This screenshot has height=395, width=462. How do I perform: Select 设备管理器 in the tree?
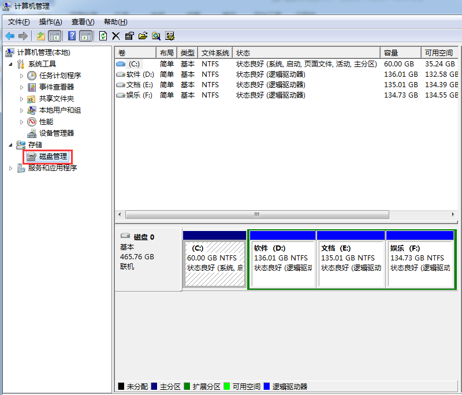pos(57,133)
